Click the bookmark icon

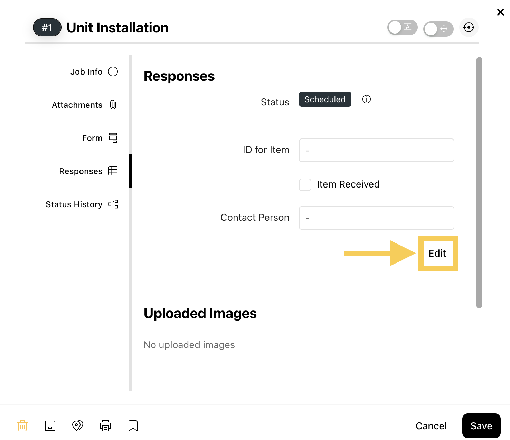coord(133,426)
